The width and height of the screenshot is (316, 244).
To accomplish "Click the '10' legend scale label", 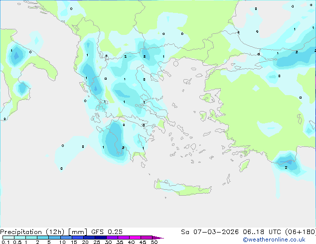I will 62,242.
